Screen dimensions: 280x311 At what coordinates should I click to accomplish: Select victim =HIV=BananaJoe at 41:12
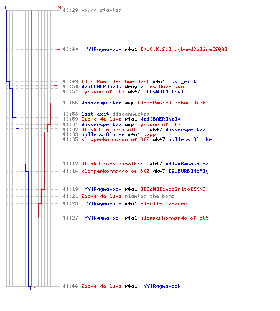tap(187, 164)
